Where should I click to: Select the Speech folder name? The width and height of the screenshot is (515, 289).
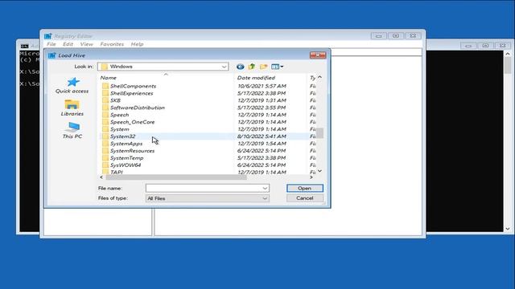[x=120, y=115]
